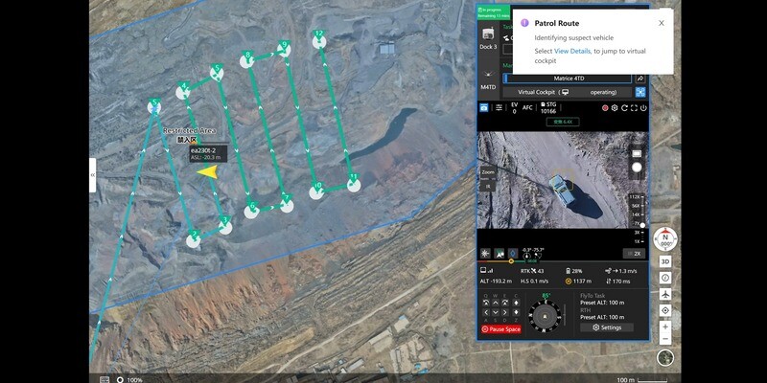Open map info icon
The width and height of the screenshot is (767, 383).
pyautogui.click(x=665, y=278)
